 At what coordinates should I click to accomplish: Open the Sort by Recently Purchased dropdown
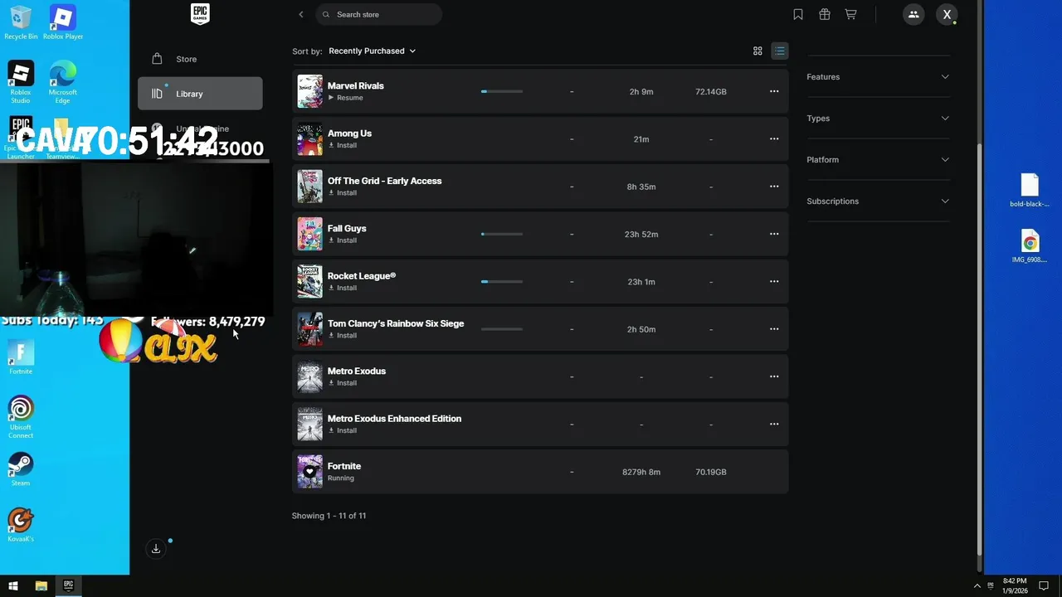(x=372, y=51)
